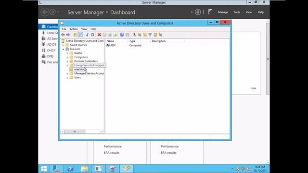
Task: Open the File menu in AD Users window
Action: 64,29
